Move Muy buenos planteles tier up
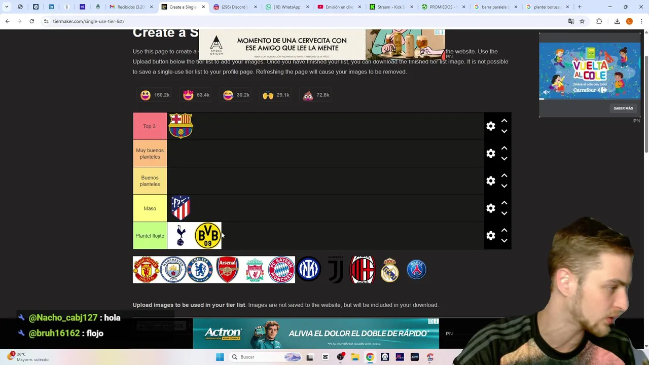 (x=504, y=148)
